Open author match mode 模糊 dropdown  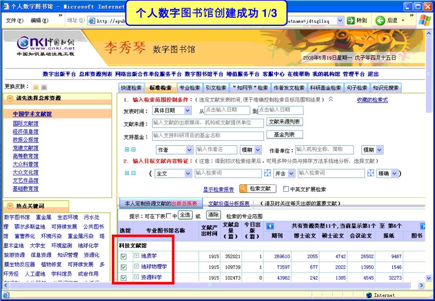click(x=258, y=150)
